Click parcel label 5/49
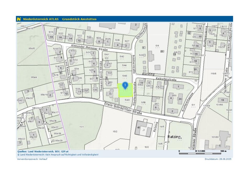This screenshot has width=249, height=176. [x=127, y=100]
